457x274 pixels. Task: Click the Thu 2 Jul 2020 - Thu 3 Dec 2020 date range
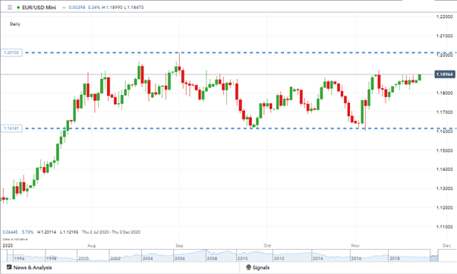111,232
